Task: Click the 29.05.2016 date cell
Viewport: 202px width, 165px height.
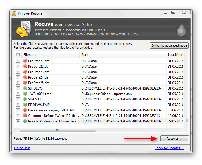Action: click(x=176, y=121)
